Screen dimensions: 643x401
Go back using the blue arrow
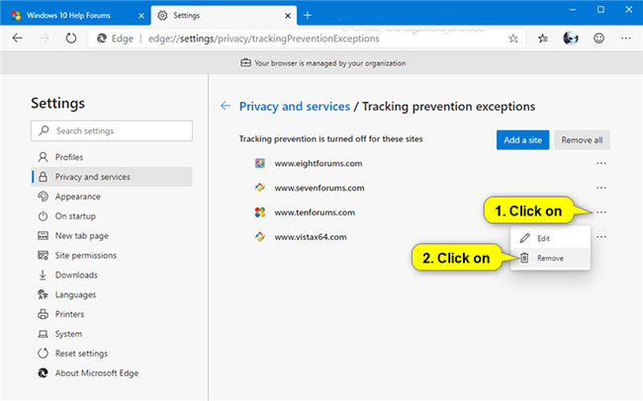click(226, 106)
